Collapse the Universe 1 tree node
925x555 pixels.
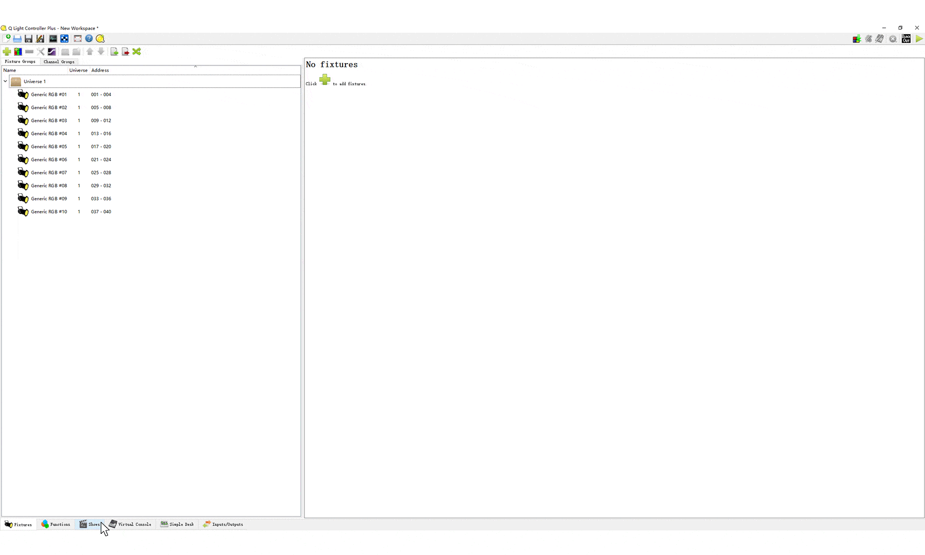click(x=5, y=81)
